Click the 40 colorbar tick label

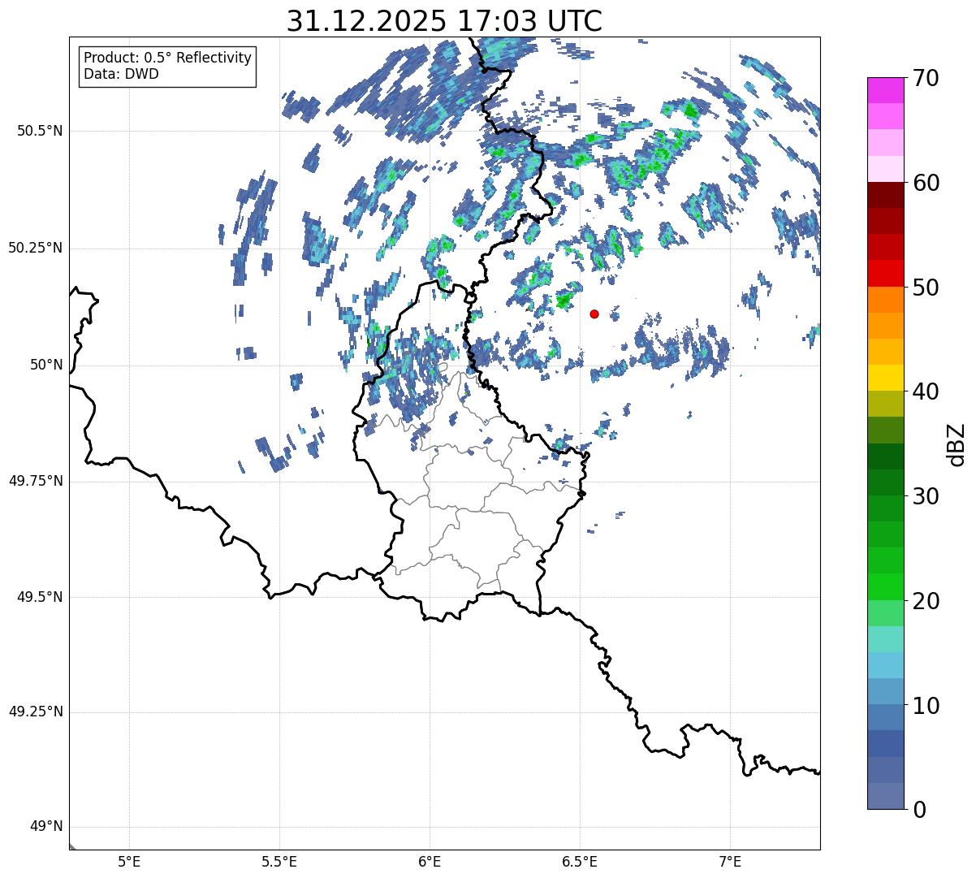pos(926,391)
